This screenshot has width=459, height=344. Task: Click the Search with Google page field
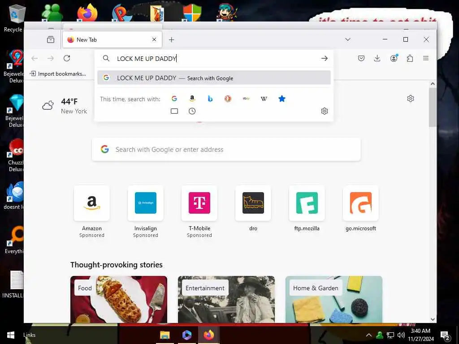coord(226,150)
